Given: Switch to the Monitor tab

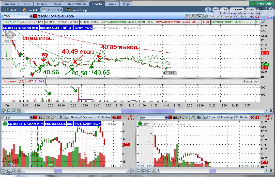Looking at the screenshot, I should pos(10,4).
